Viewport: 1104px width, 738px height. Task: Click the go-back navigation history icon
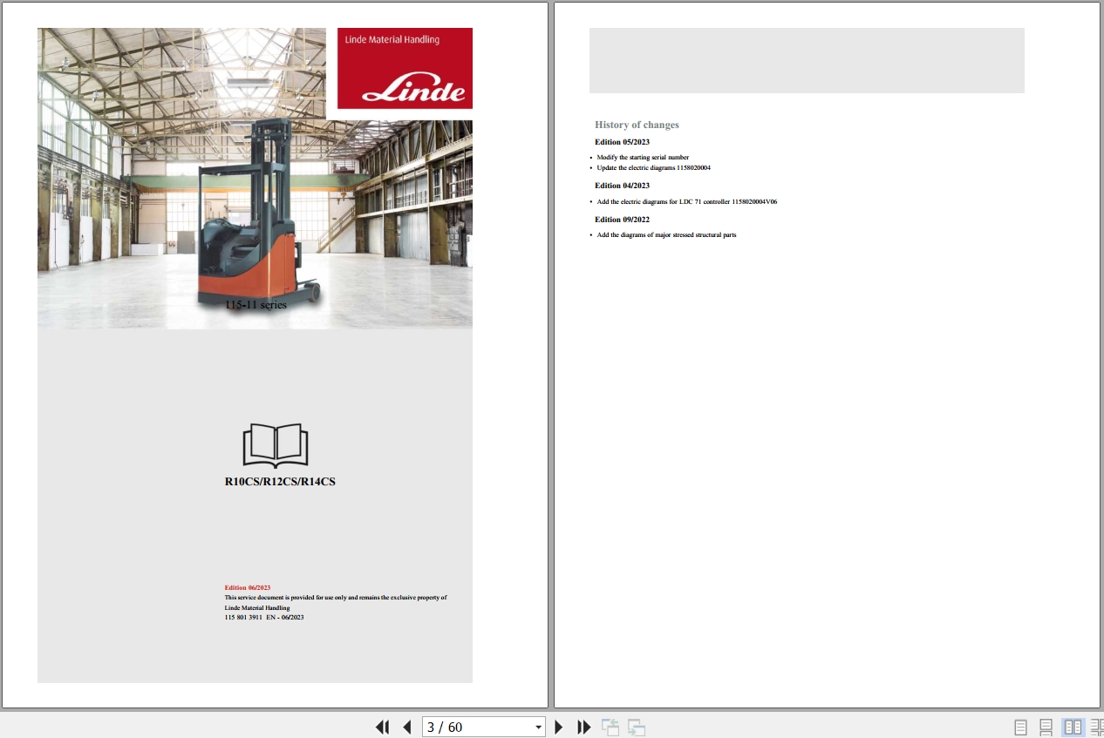click(610, 727)
